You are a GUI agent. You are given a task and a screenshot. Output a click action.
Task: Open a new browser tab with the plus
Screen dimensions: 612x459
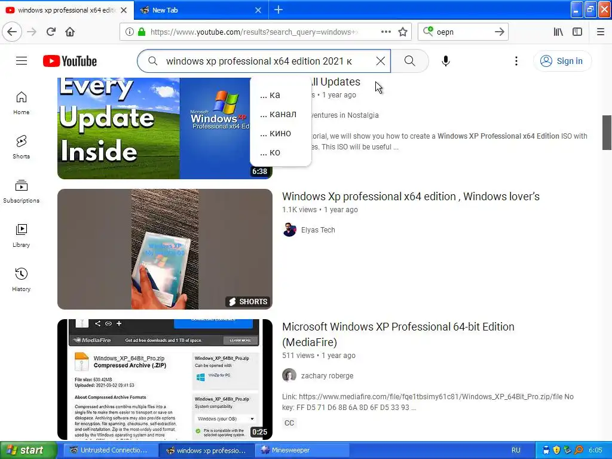(x=279, y=10)
